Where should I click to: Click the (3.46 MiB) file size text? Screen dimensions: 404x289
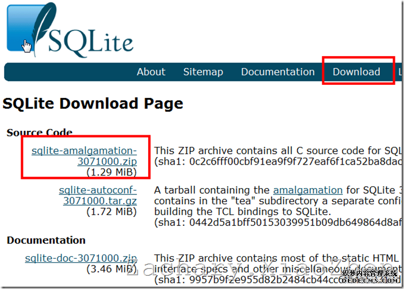(111, 270)
